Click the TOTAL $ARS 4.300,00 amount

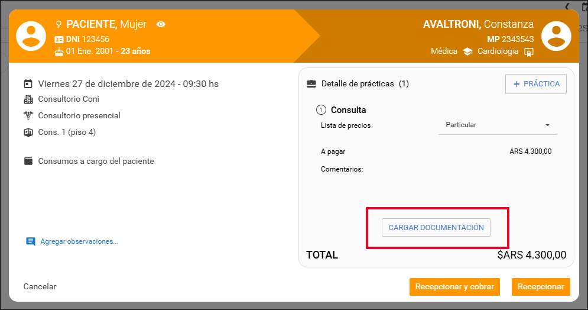pos(532,255)
